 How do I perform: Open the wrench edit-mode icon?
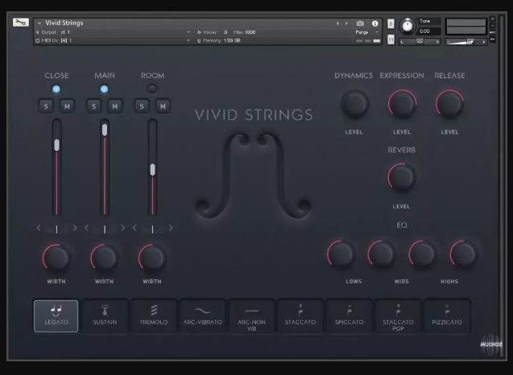pyautogui.click(x=21, y=23)
